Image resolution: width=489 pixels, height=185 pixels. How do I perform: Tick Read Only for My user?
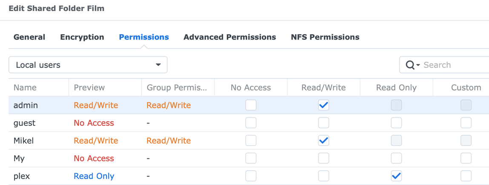click(x=396, y=158)
